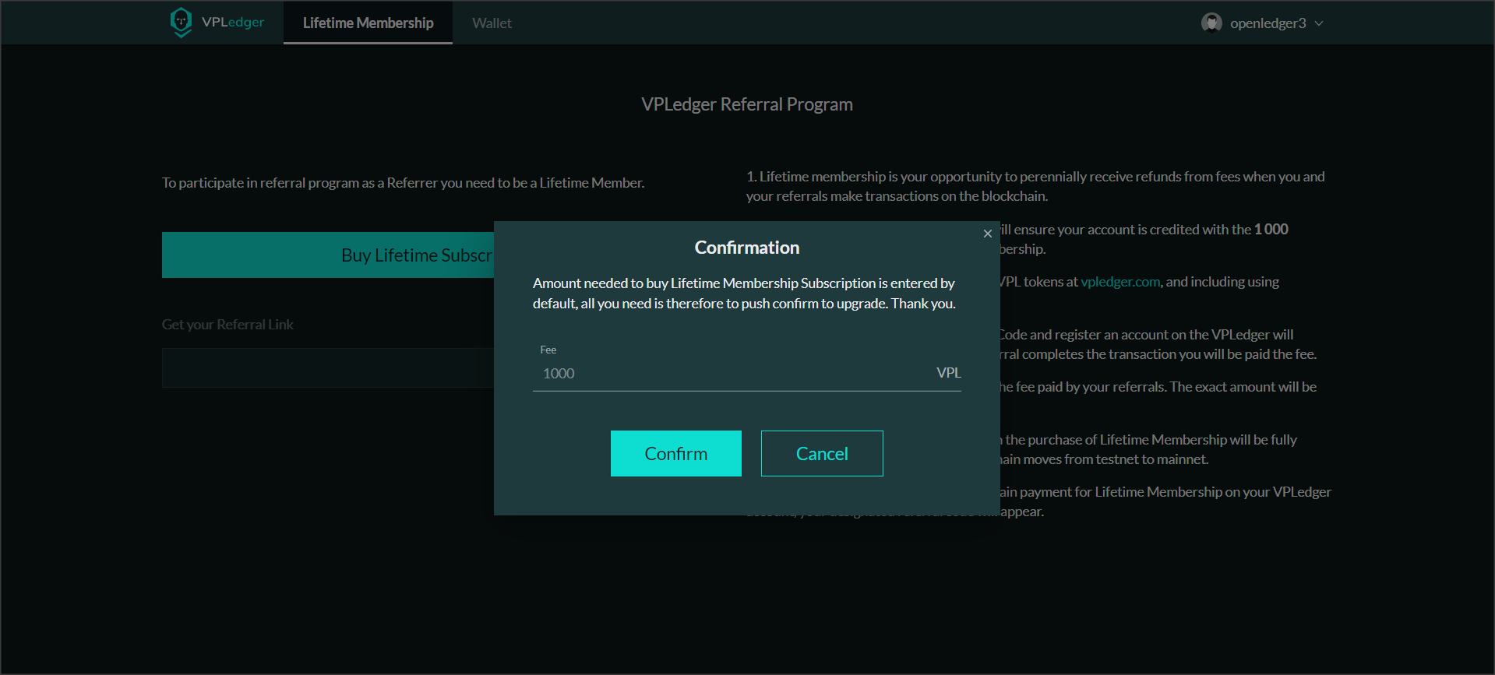Click the Fee label above the amount
This screenshot has width=1495, height=675.
coord(548,350)
